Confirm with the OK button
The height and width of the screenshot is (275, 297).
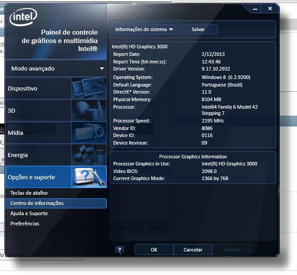[x=154, y=250]
